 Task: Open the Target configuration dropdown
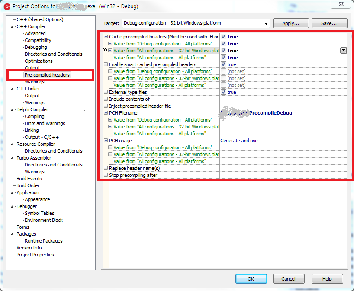pyautogui.click(x=265, y=23)
